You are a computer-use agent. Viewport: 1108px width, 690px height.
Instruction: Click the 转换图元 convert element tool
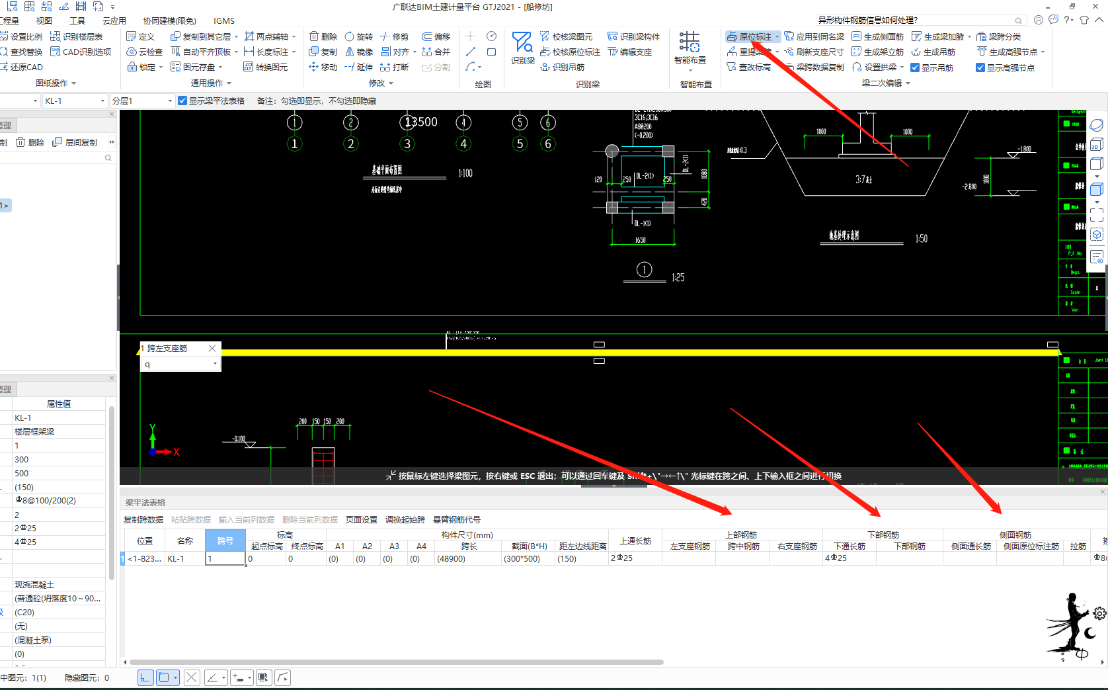(266, 67)
